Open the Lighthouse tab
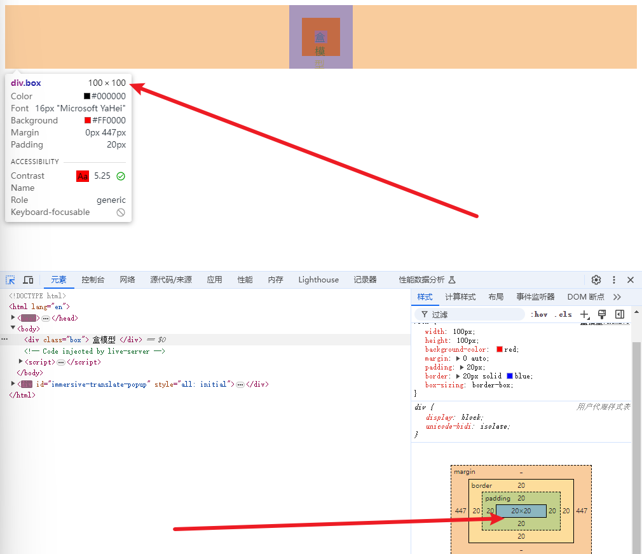The width and height of the screenshot is (642, 554). point(318,280)
